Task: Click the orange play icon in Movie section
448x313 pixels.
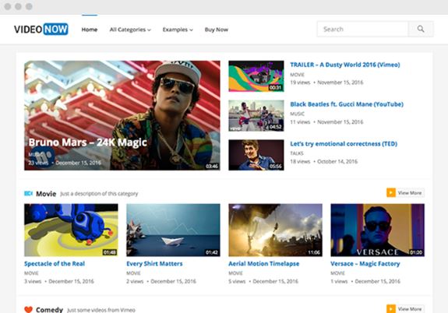Action: tap(391, 193)
